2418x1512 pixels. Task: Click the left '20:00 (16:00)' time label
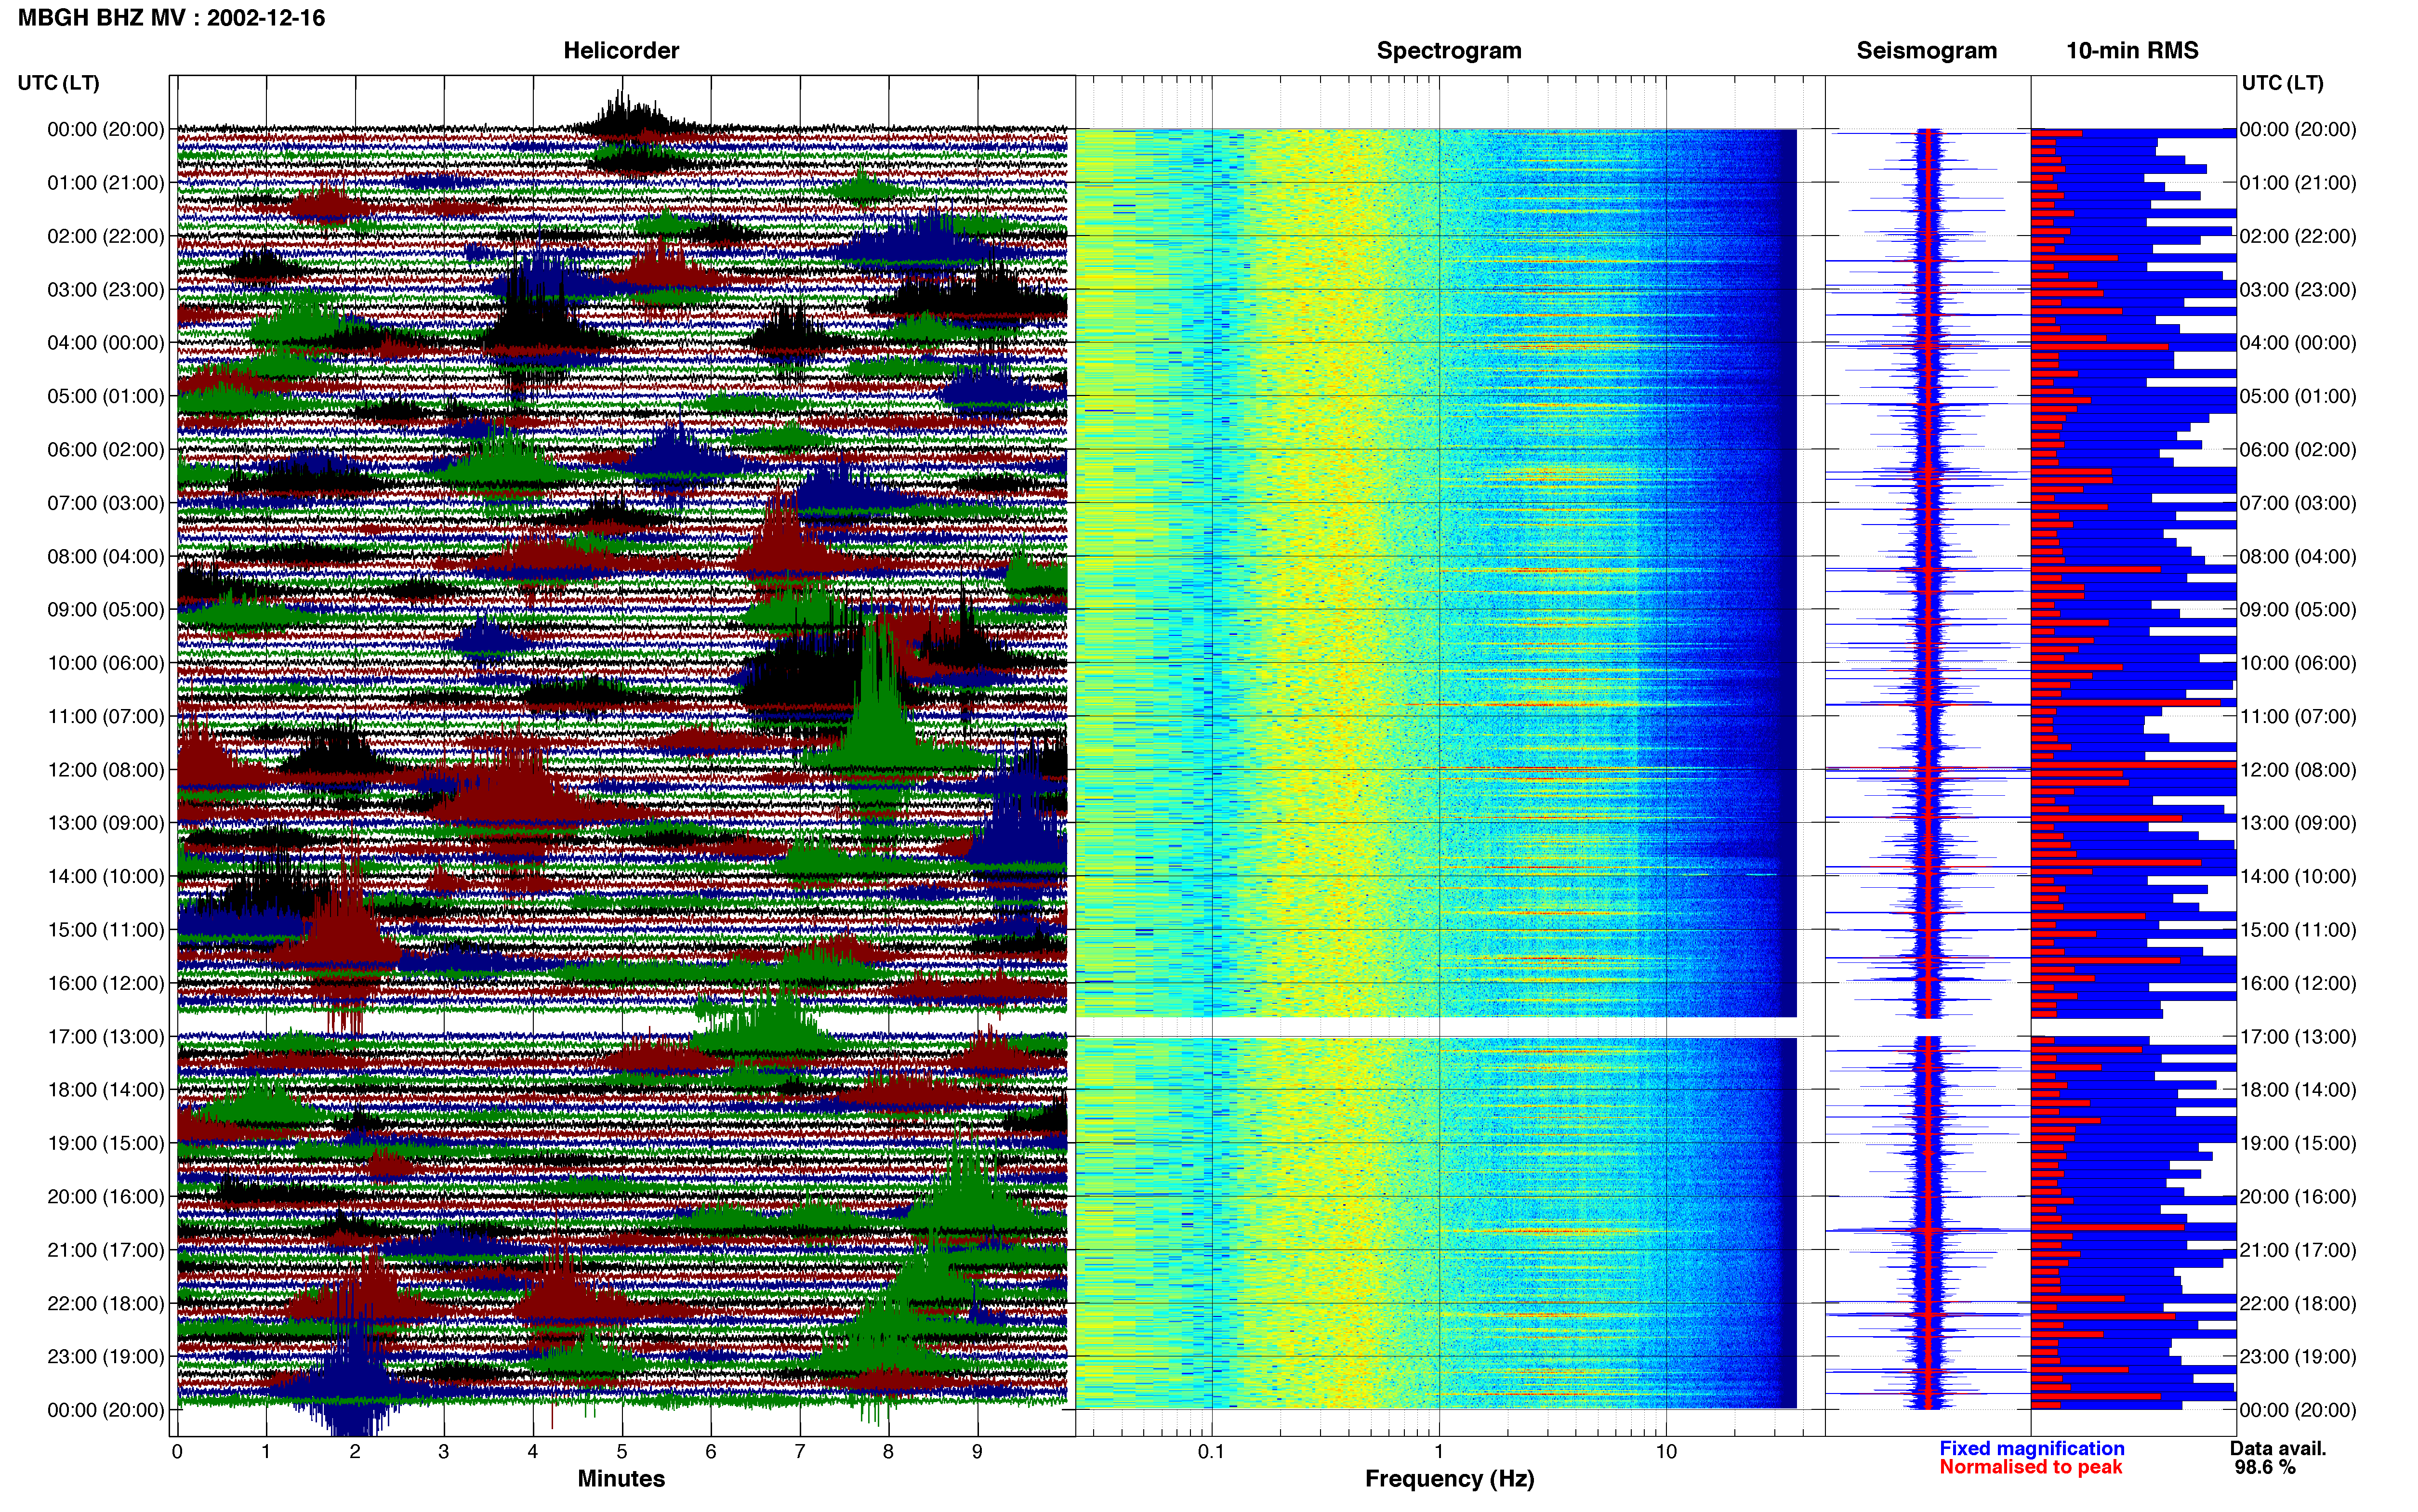(x=106, y=1197)
